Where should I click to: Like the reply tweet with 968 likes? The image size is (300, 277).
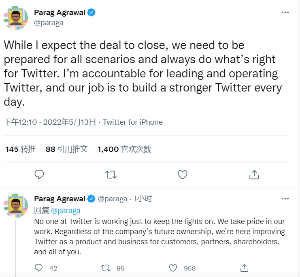pos(173,268)
